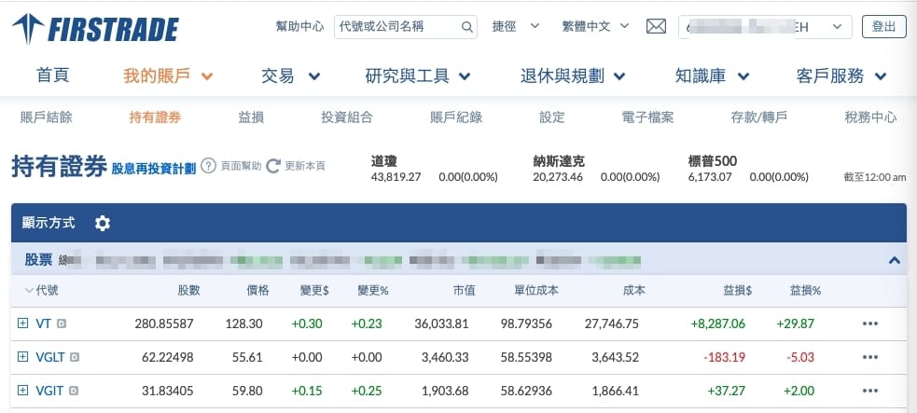The image size is (917, 413).
Task: Expand the VT row plus box
Action: coord(22,324)
